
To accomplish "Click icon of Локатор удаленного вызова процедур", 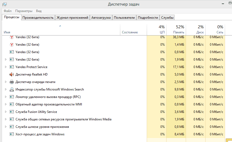I will pos(12,97).
